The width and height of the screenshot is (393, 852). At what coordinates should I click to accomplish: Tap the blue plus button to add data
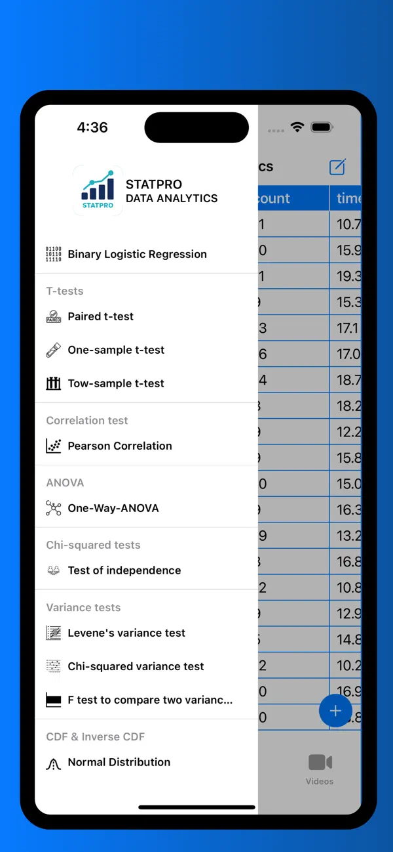click(x=335, y=710)
